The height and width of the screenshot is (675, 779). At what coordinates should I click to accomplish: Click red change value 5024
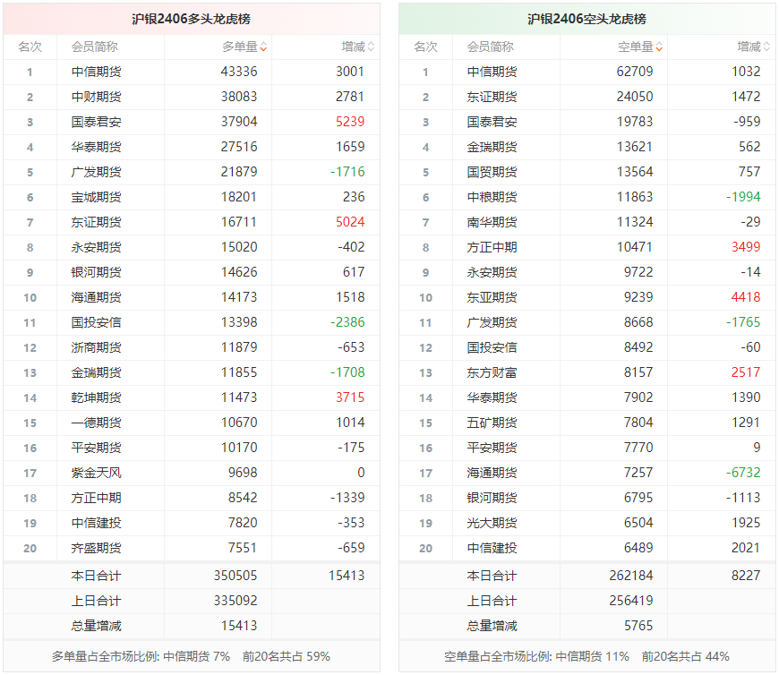(x=350, y=222)
